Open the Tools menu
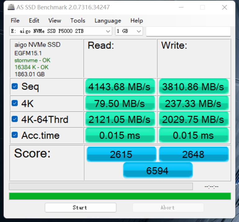The image size is (239, 222). point(78,21)
